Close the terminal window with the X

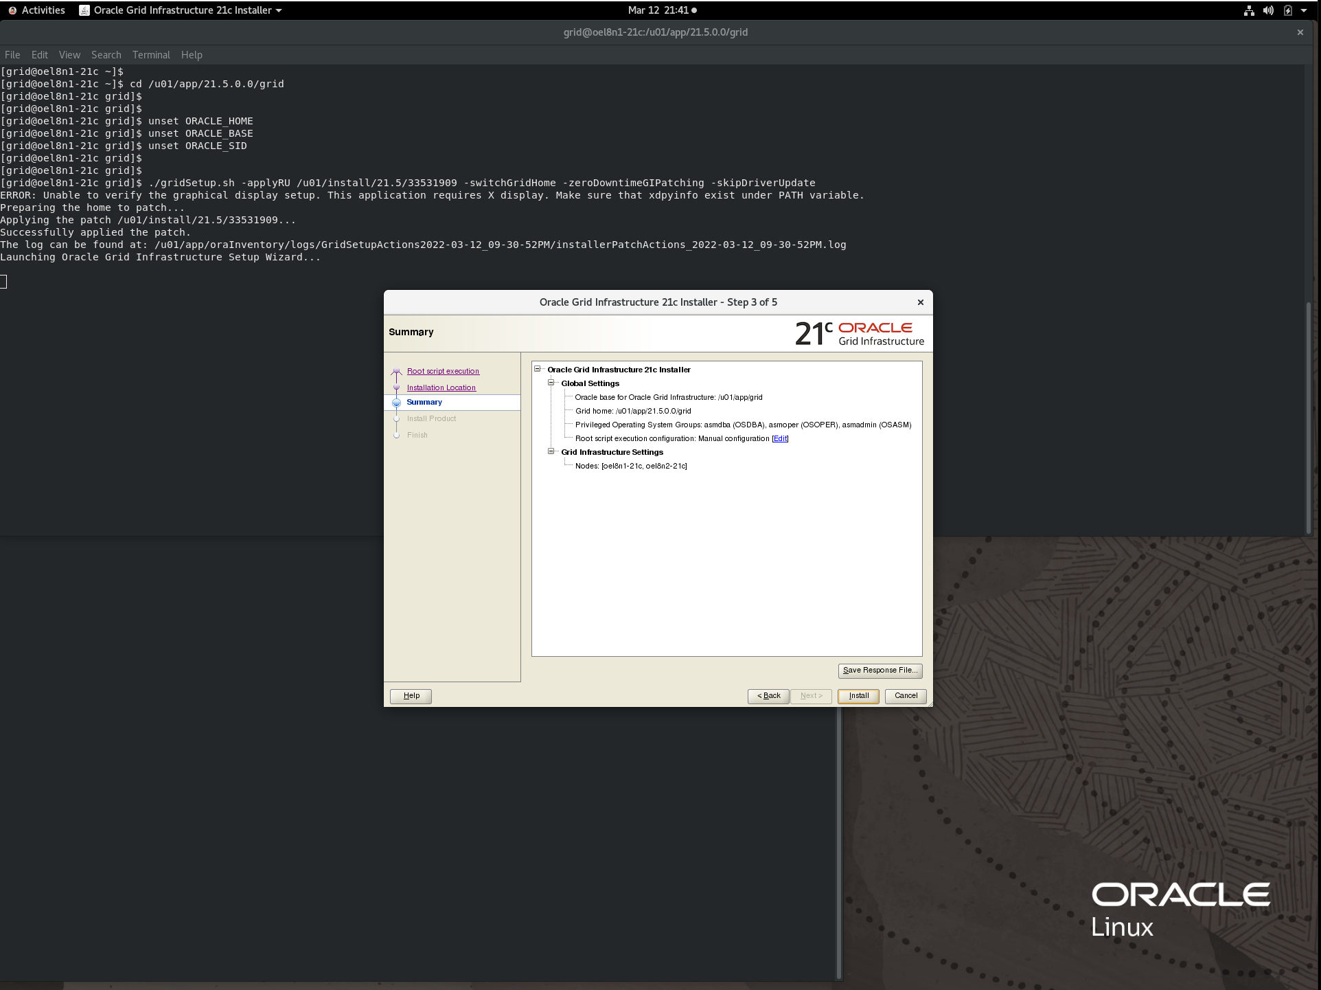[1300, 32]
